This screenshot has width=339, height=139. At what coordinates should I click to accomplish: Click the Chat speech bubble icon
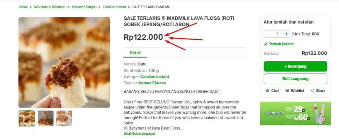tap(267, 91)
